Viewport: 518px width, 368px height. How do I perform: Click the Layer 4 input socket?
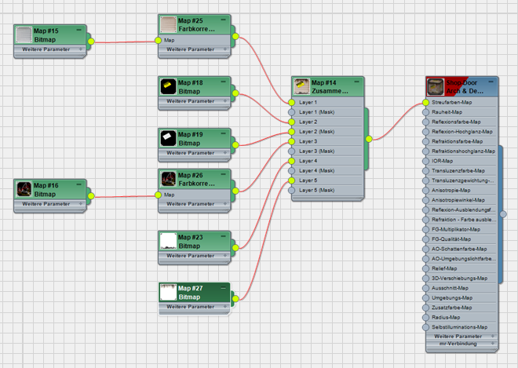click(291, 161)
